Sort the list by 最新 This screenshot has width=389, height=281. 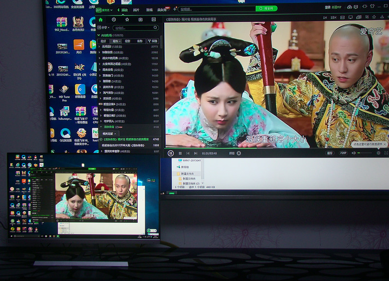click(127, 41)
